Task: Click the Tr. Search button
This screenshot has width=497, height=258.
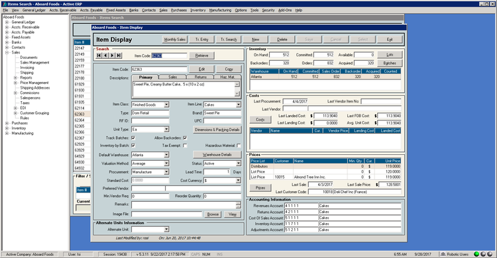Action: [x=229, y=40]
